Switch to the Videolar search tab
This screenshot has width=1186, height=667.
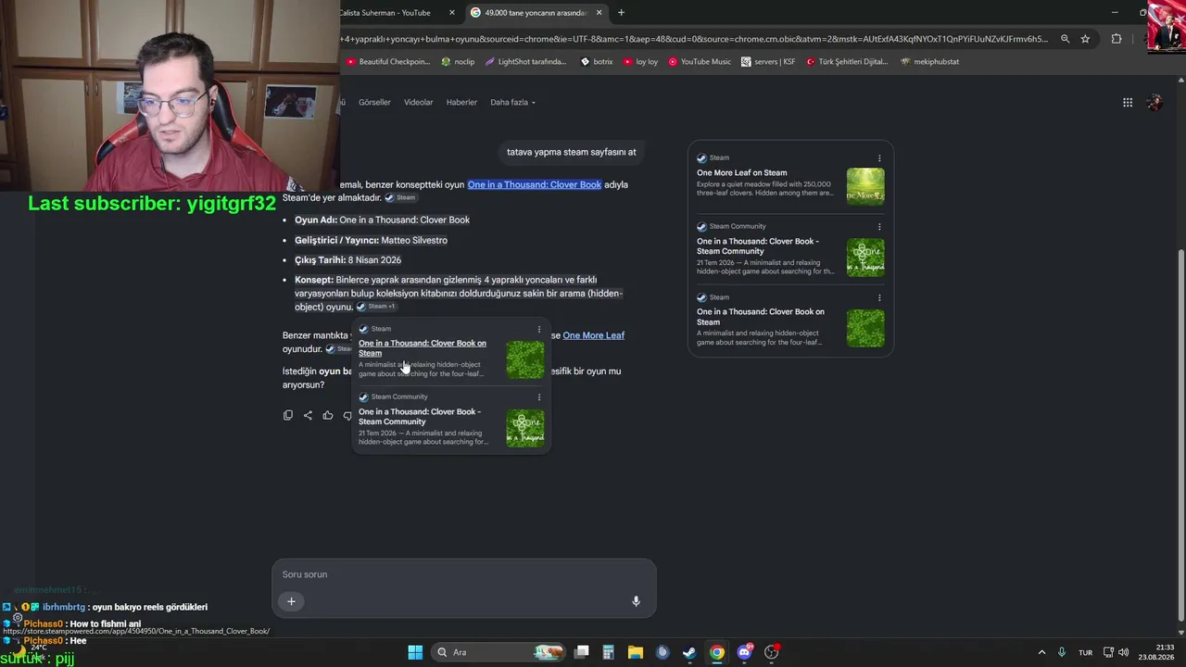click(x=419, y=103)
